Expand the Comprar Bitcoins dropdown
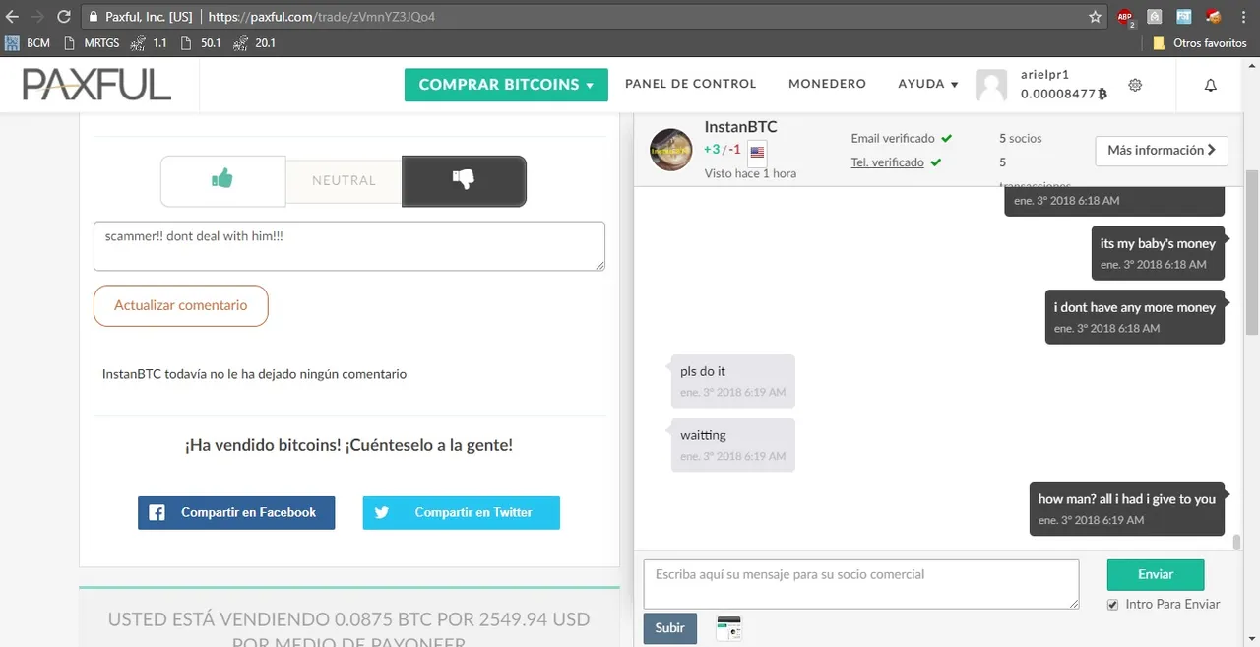The image size is (1260, 647). tap(506, 85)
